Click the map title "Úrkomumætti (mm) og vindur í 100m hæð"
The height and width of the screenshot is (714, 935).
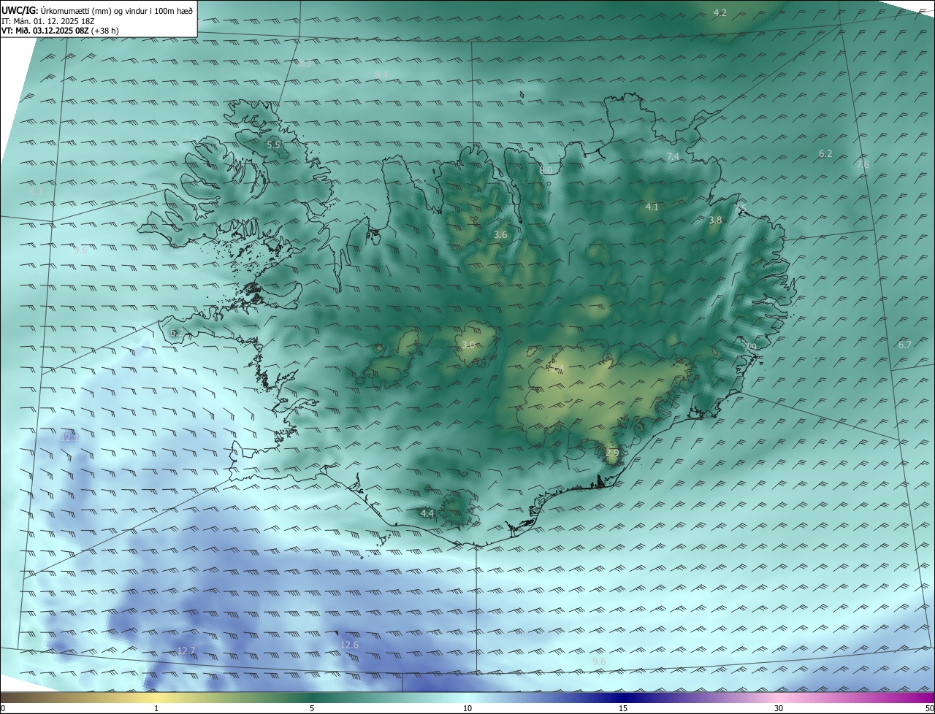tap(117, 10)
